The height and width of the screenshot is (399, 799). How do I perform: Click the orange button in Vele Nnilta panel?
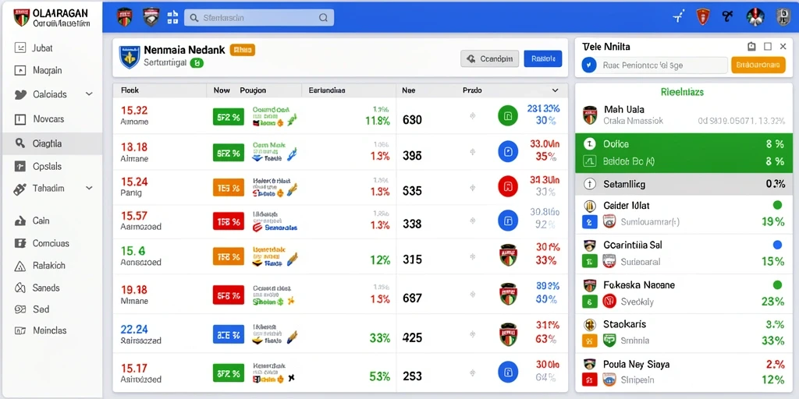(758, 65)
